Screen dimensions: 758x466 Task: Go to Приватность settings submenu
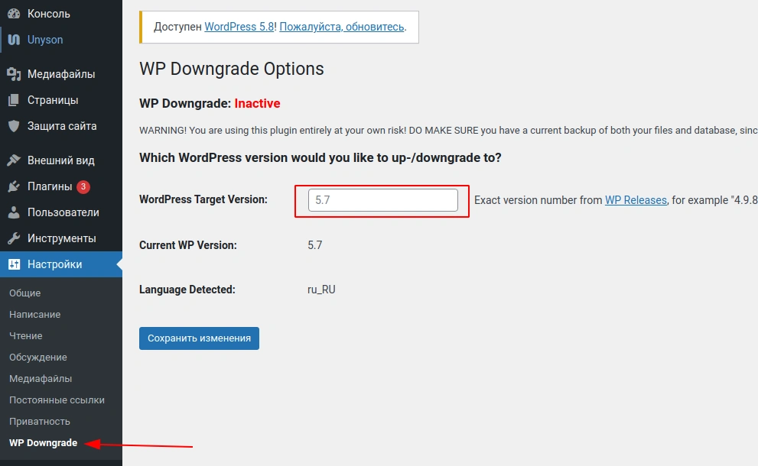pos(40,421)
